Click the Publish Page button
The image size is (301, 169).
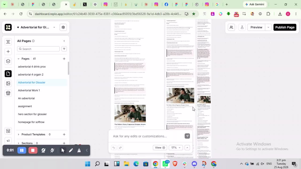[285, 27]
